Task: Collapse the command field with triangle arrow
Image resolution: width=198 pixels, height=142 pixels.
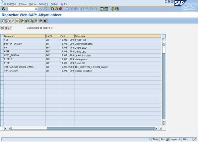Action: [x=41, y=9]
